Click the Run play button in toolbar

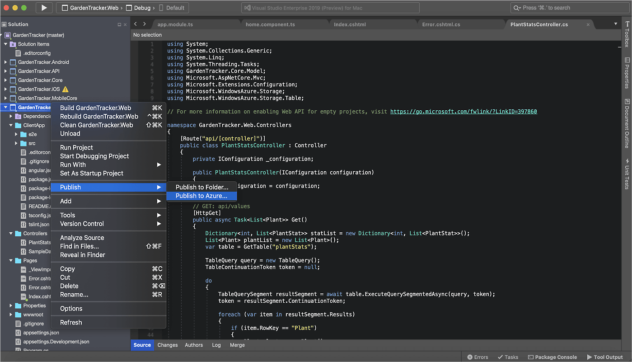[x=44, y=8]
